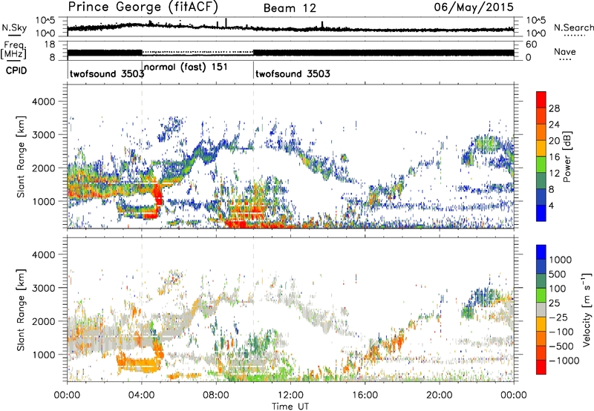Click the "-100" label on Velocity scale
The width and height of the screenshot is (594, 411).
561,332
